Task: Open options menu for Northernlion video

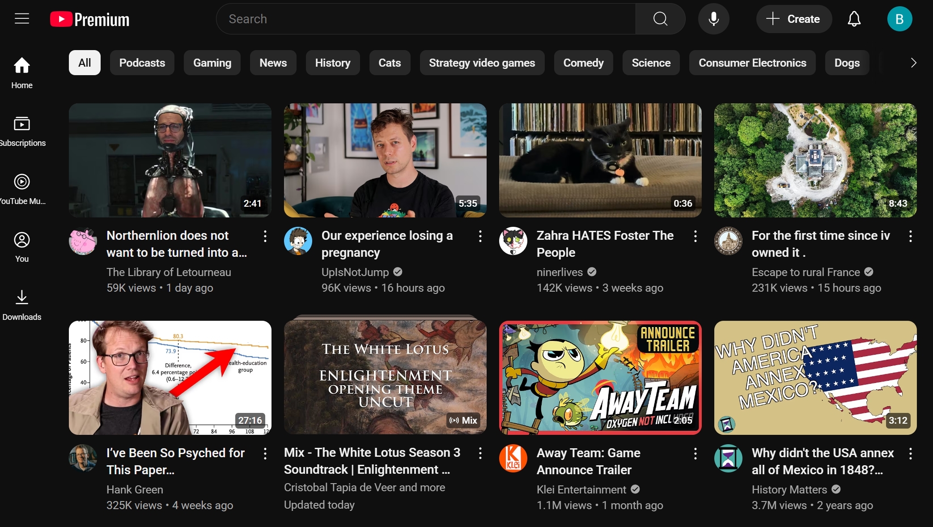Action: (x=265, y=236)
